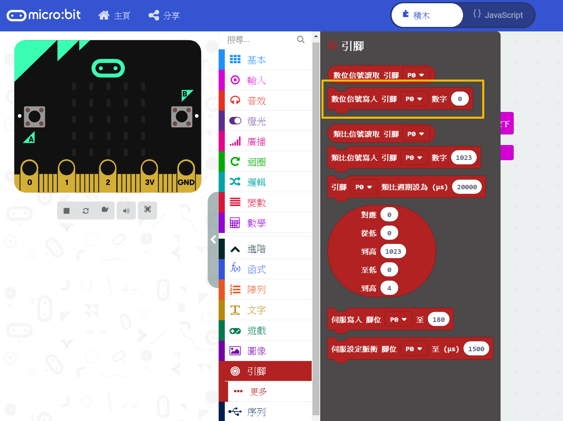This screenshot has width=563, height=421.
Task: Open the 燈光 (Light) category
Action: pyautogui.click(x=256, y=120)
